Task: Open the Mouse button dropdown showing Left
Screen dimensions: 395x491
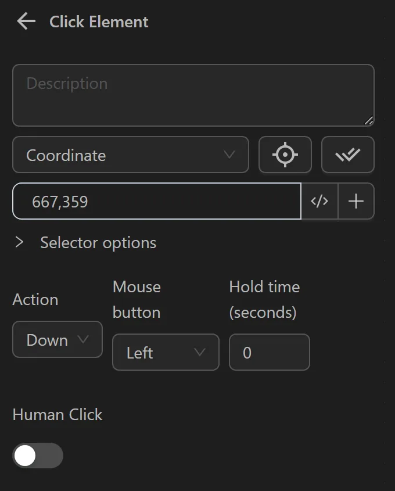Action: (x=166, y=352)
